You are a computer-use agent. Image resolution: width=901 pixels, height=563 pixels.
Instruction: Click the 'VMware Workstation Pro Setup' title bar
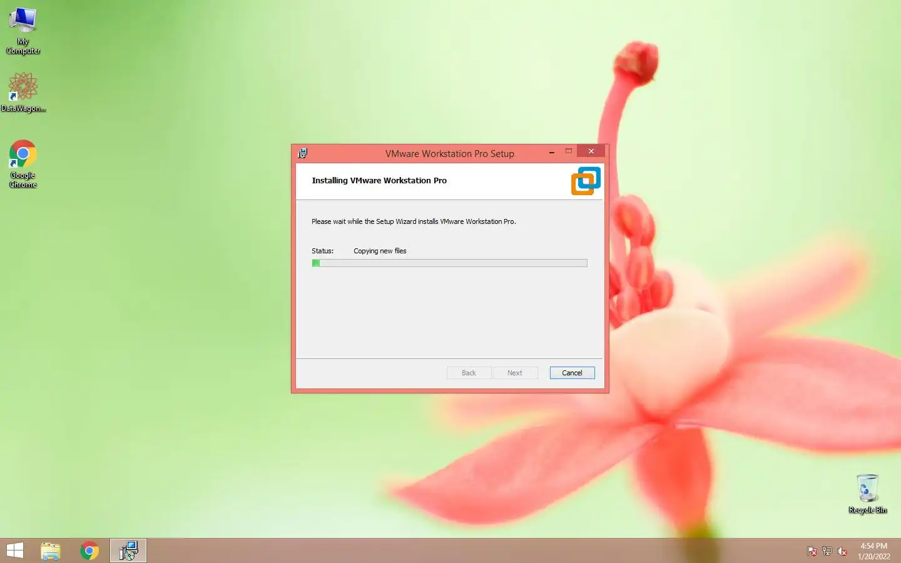click(x=449, y=153)
